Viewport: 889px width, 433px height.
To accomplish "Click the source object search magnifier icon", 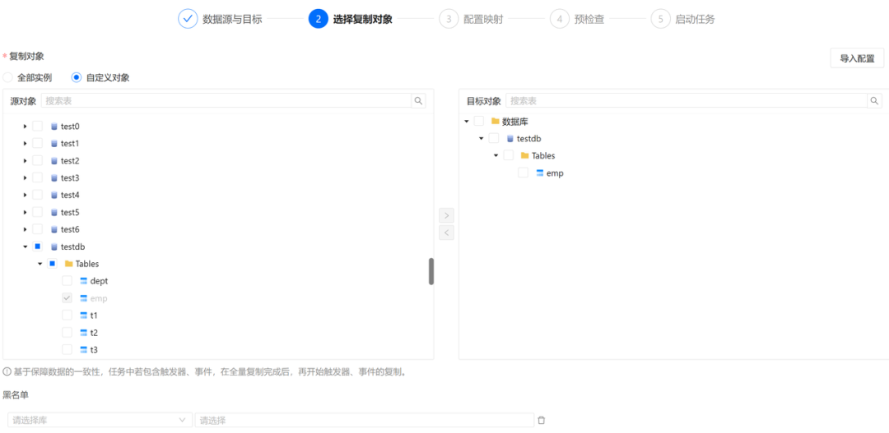I will [418, 101].
